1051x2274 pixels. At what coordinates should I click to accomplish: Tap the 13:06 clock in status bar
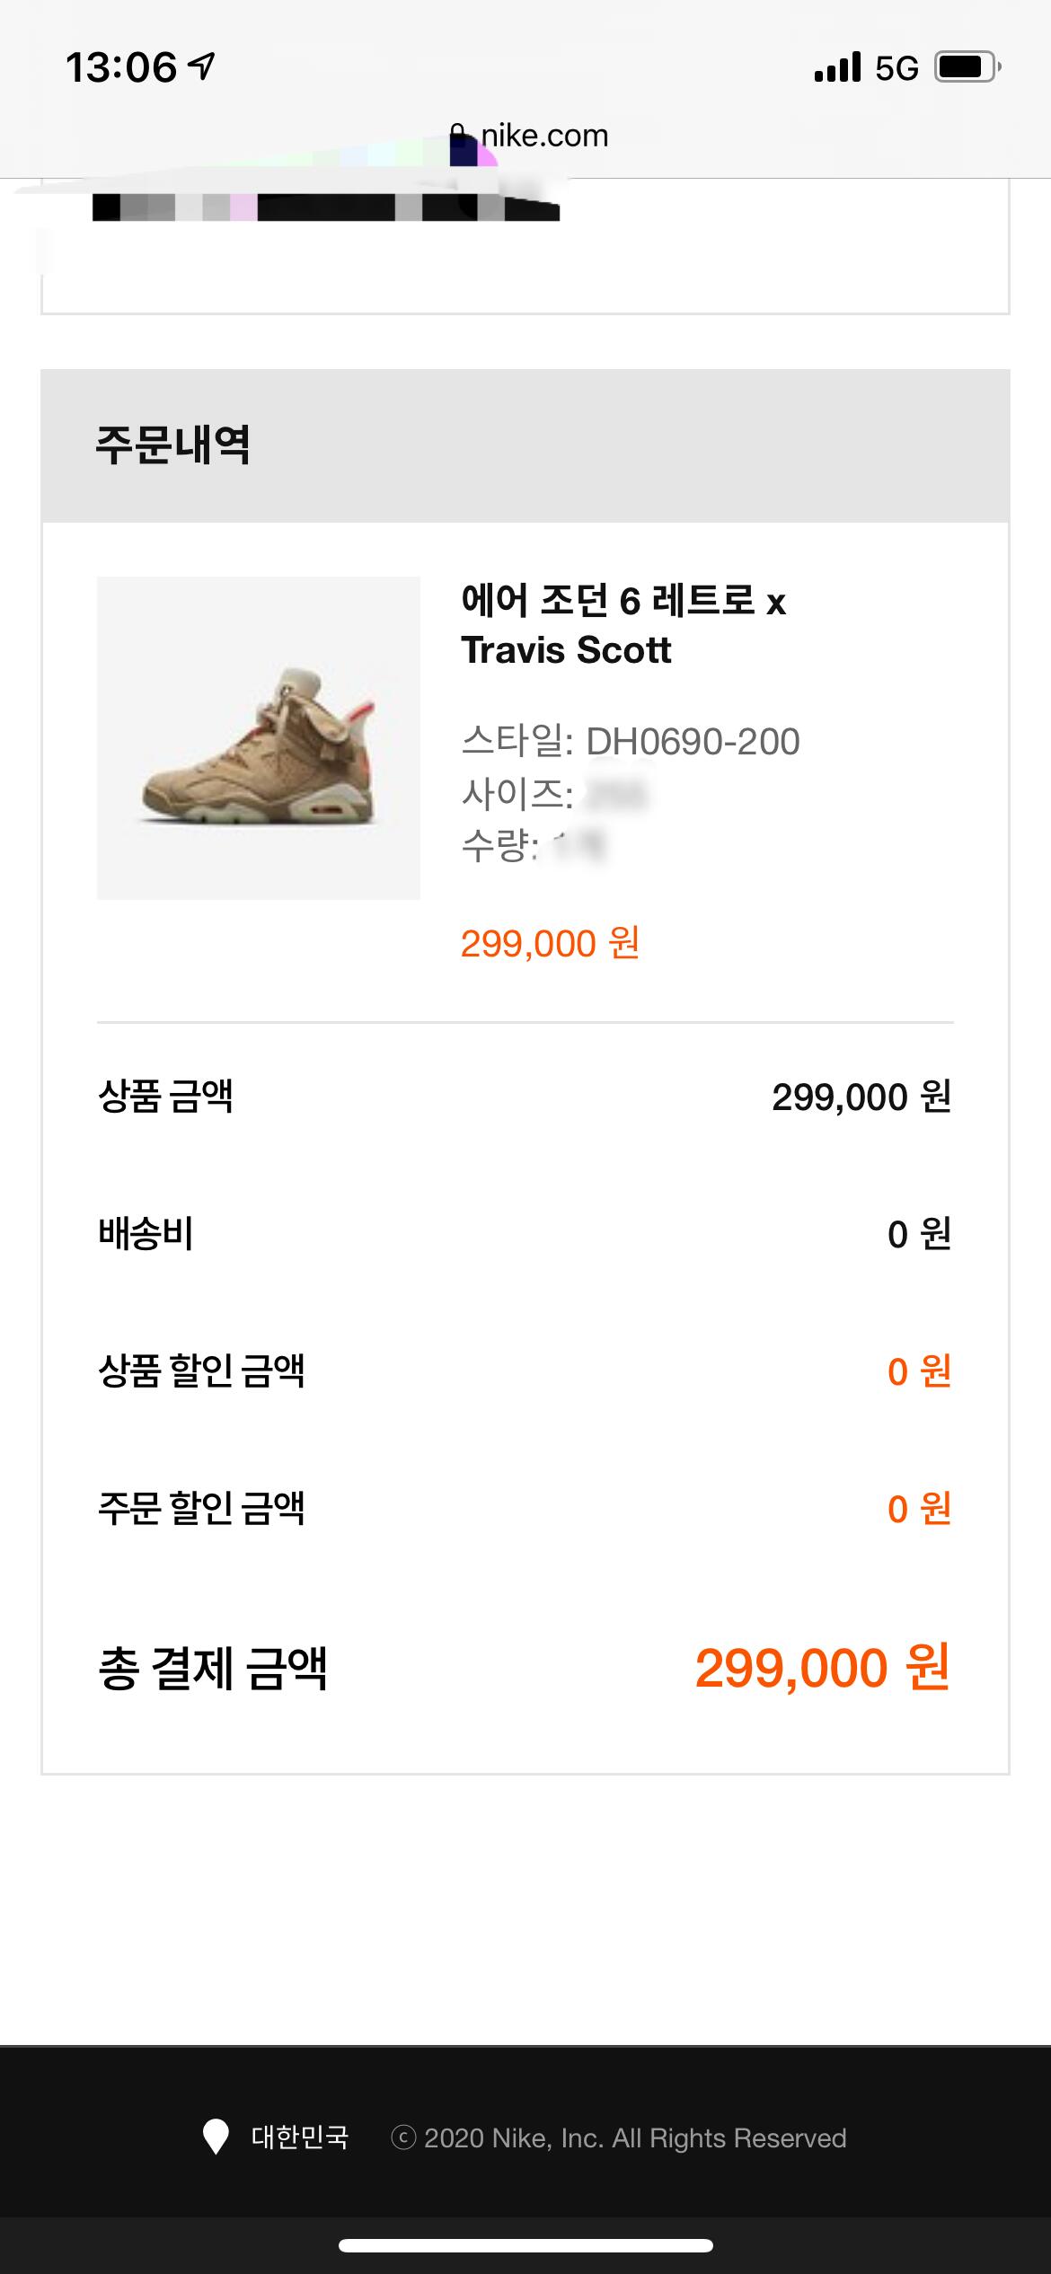pos(120,67)
